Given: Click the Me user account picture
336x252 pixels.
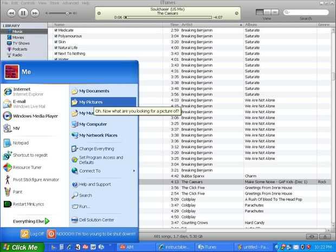Looking at the screenshot, I should 12,72.
